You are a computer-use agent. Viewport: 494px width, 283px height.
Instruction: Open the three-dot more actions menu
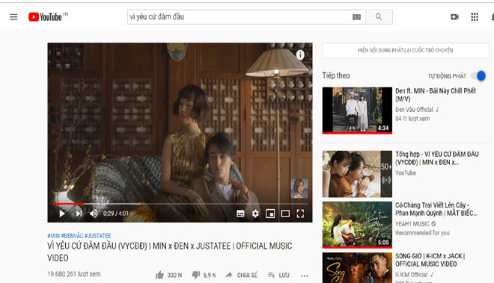tap(305, 276)
